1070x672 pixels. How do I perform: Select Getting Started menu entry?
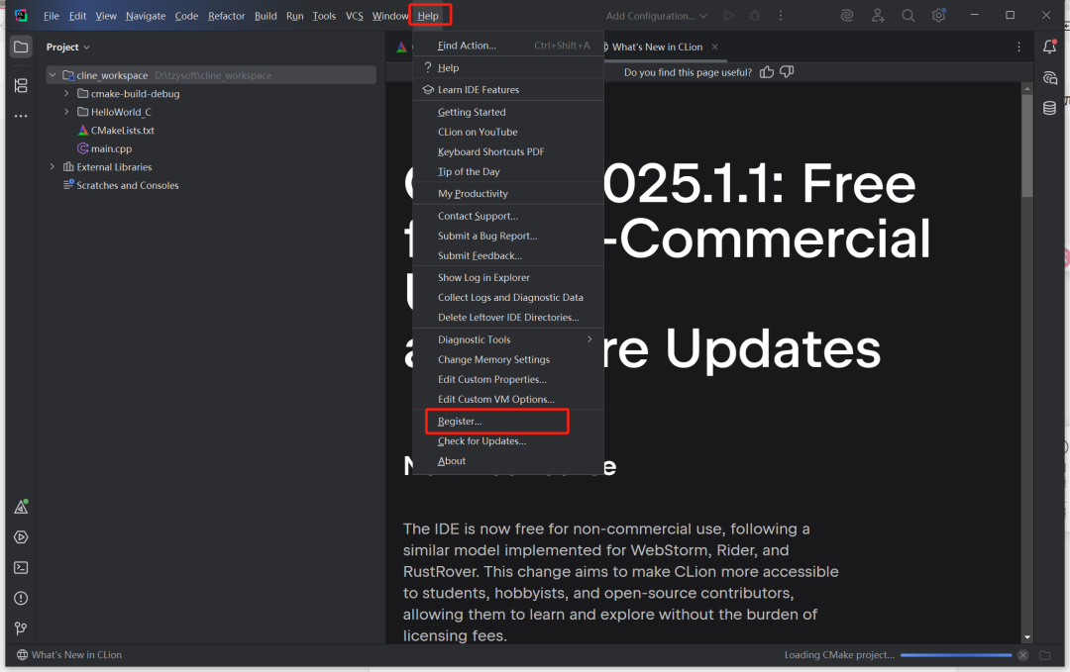(x=507, y=112)
